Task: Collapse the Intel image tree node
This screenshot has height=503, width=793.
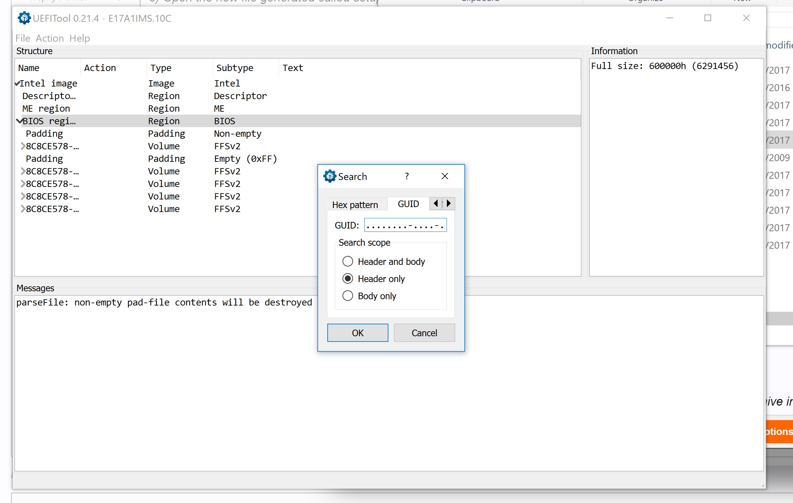Action: coord(17,84)
